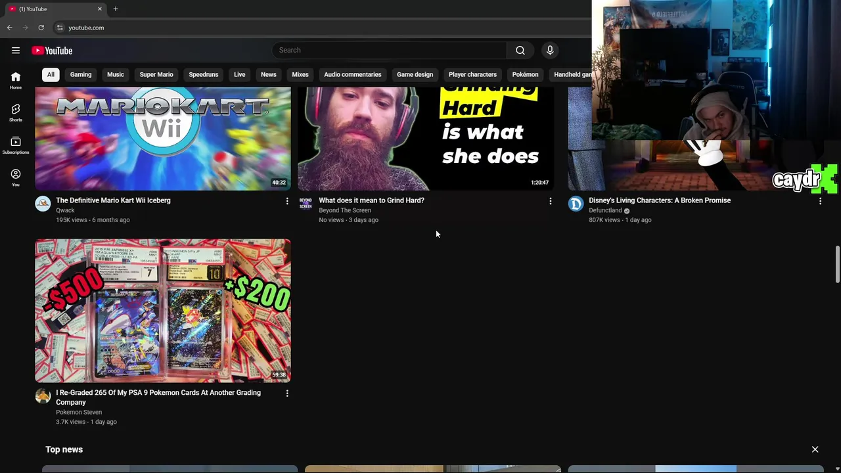Visit the Defunctland channel name link
Viewport: 841px width, 473px height.
(605, 210)
